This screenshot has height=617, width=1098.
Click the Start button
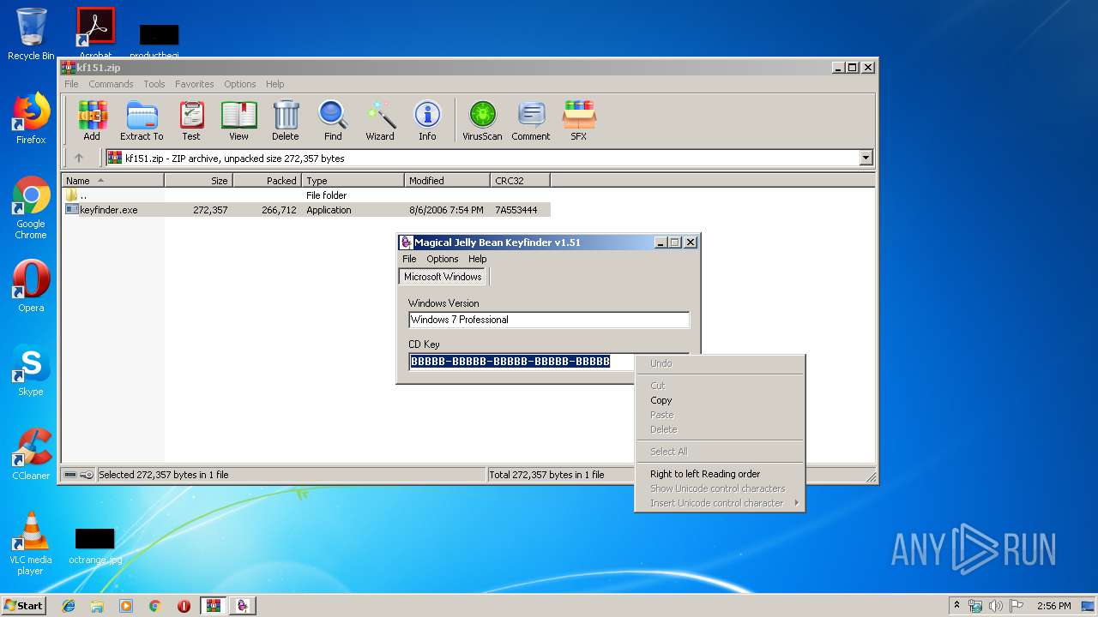[24, 605]
